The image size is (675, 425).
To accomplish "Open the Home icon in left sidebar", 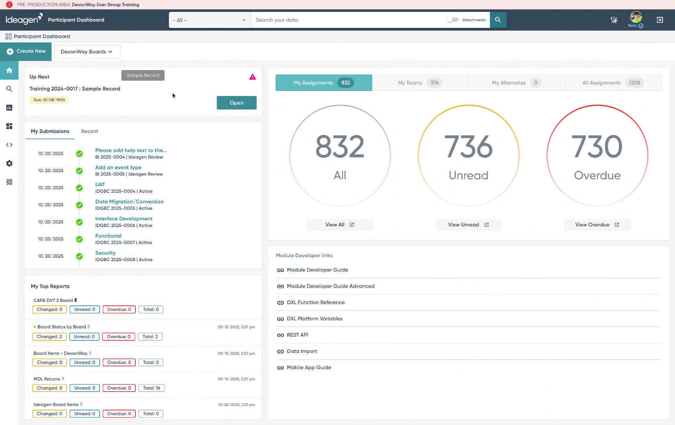I will point(9,70).
